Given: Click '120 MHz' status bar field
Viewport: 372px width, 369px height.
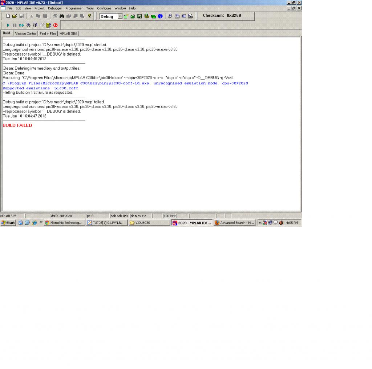Looking at the screenshot, I should point(170,216).
